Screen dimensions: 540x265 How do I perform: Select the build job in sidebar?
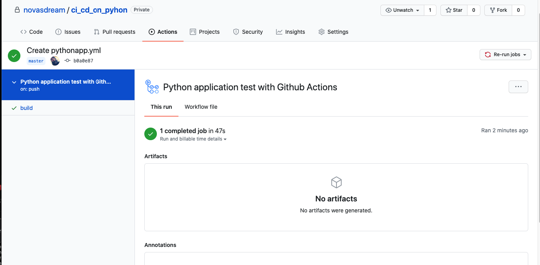[x=26, y=108]
